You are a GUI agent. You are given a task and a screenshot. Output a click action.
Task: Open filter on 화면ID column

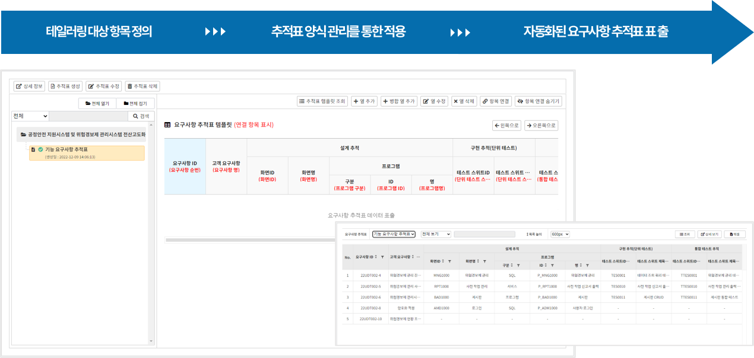click(x=450, y=261)
